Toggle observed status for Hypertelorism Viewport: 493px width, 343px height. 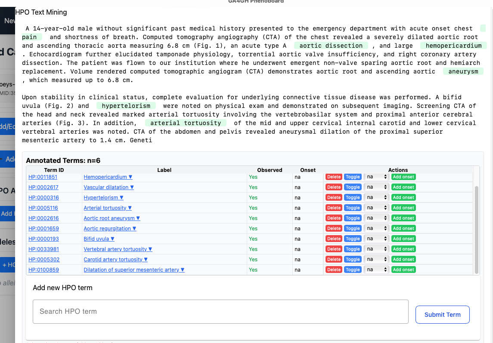coord(353,197)
